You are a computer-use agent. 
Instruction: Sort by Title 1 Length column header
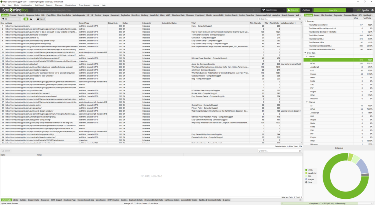(257, 23)
